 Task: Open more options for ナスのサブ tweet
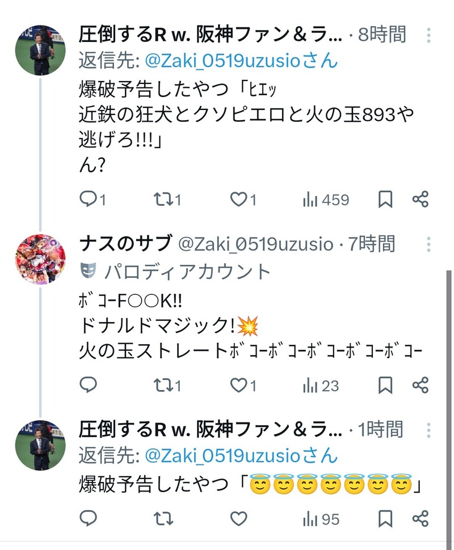coord(428,244)
